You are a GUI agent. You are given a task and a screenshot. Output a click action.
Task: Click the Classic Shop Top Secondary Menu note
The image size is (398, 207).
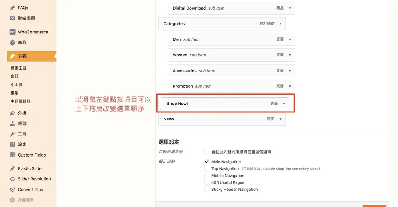coord(281,169)
